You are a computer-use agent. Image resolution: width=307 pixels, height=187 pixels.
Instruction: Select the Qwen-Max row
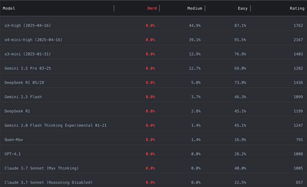14,140
